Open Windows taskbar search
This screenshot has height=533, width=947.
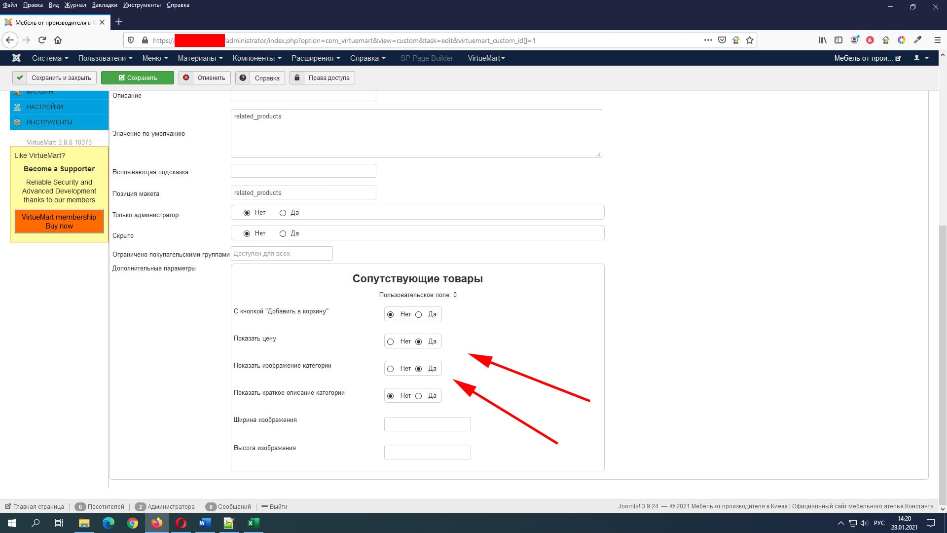pyautogui.click(x=36, y=523)
